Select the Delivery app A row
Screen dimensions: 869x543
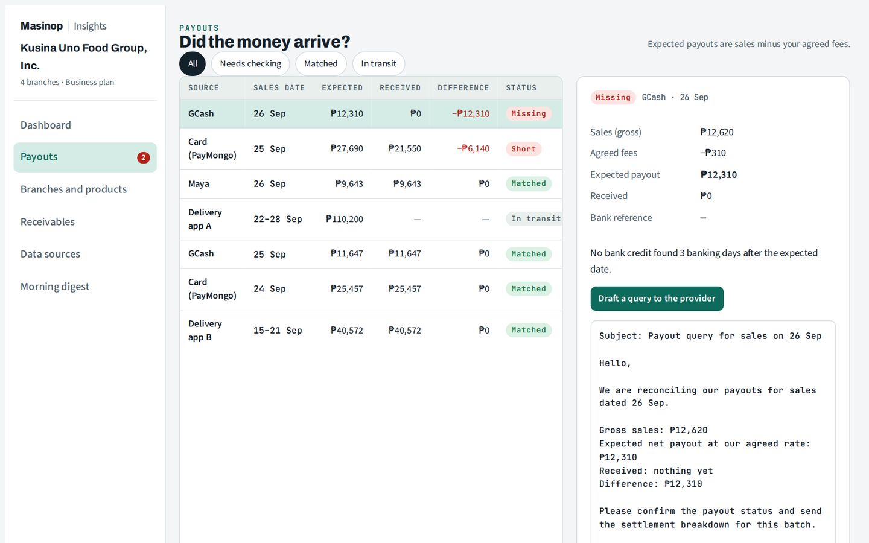(x=371, y=219)
